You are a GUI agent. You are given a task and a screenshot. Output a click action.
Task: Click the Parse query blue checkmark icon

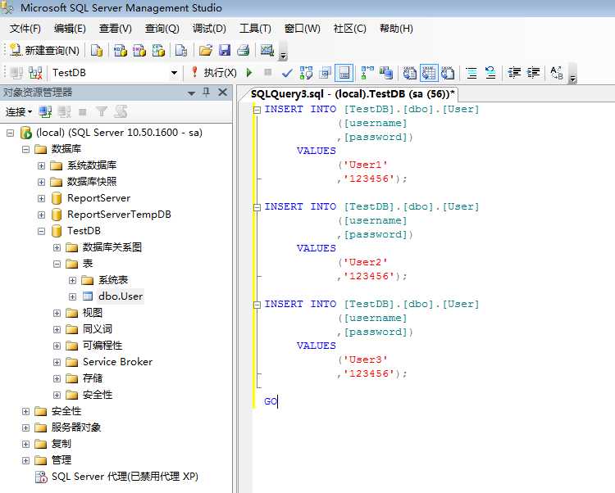click(x=287, y=73)
